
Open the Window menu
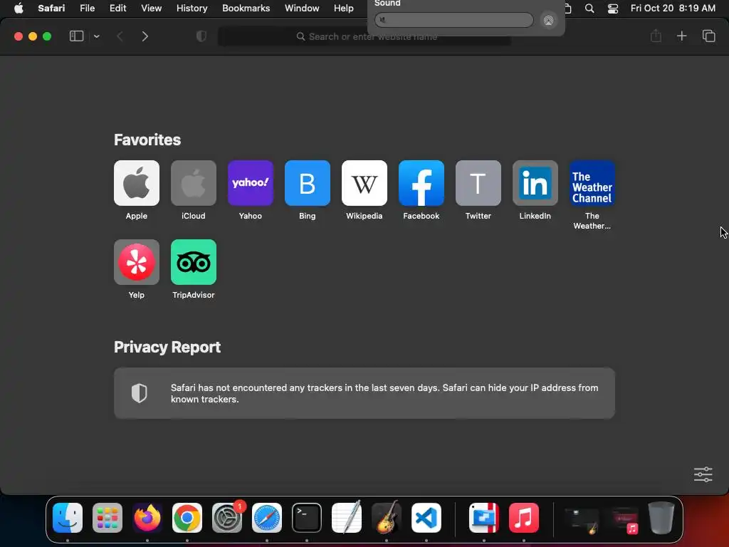(302, 9)
